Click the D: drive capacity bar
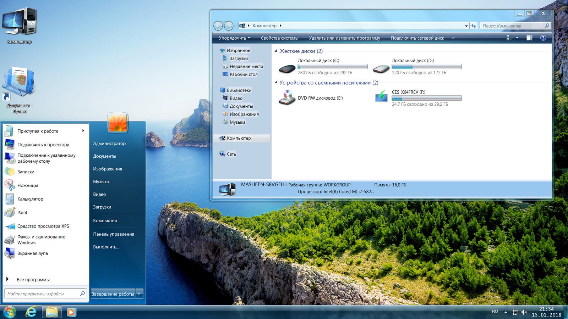 point(426,67)
